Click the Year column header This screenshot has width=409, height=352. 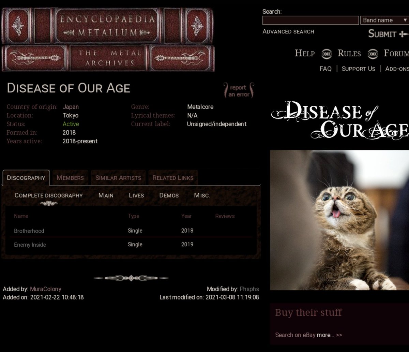186,216
